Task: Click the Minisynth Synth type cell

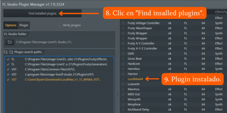Action: [219, 99]
